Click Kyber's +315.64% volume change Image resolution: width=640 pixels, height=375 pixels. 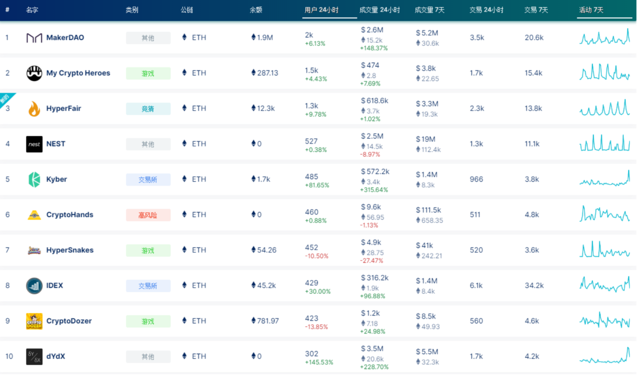point(374,190)
